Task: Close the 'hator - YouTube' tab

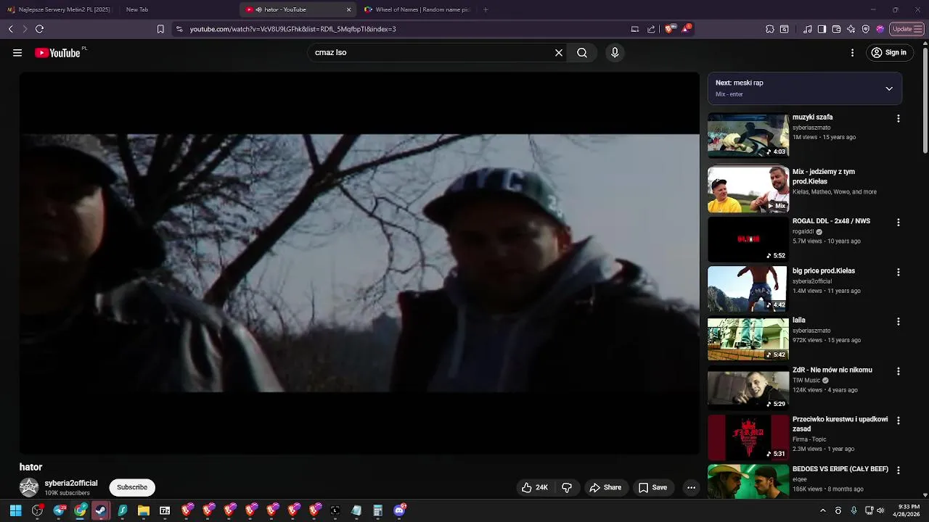Action: [x=348, y=9]
